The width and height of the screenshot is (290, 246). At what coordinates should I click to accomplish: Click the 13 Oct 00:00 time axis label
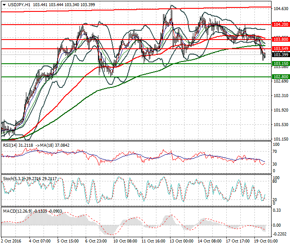click(x=181, y=241)
